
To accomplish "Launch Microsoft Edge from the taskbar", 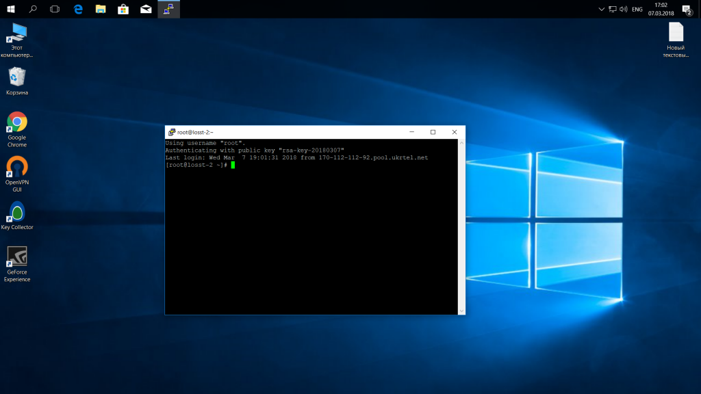I will tap(78, 9).
